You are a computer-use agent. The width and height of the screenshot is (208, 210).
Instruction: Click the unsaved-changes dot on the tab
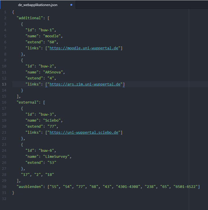point(71,5)
